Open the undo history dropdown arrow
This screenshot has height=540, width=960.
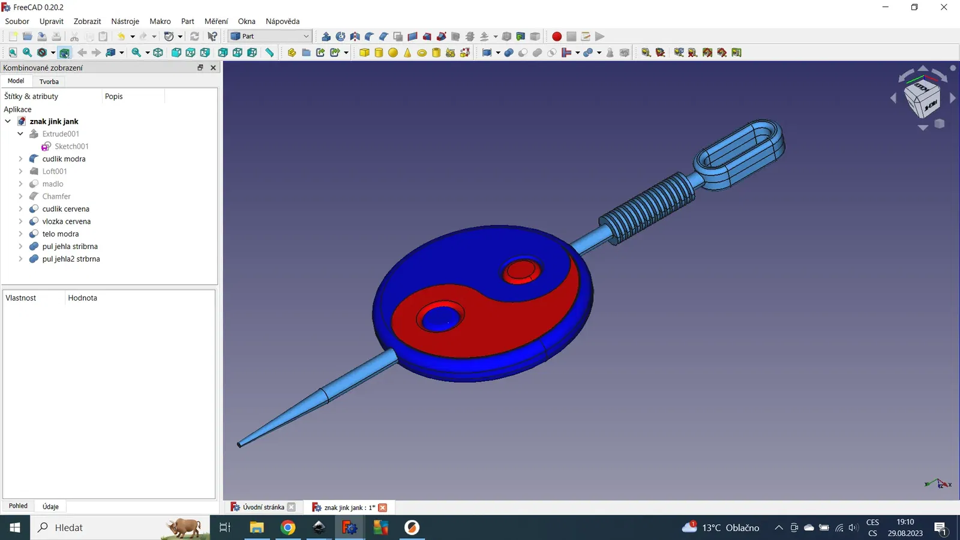click(x=132, y=37)
